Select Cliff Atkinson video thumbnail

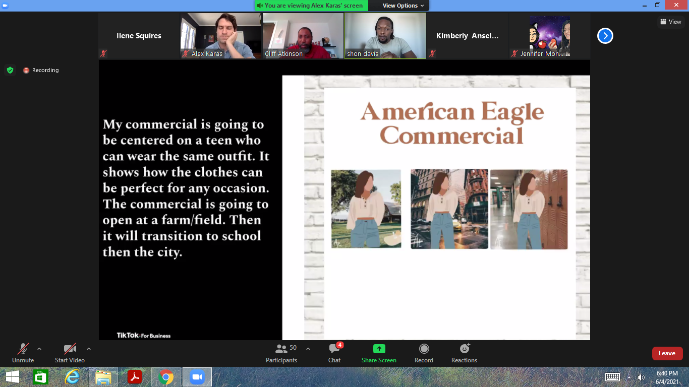pos(303,36)
